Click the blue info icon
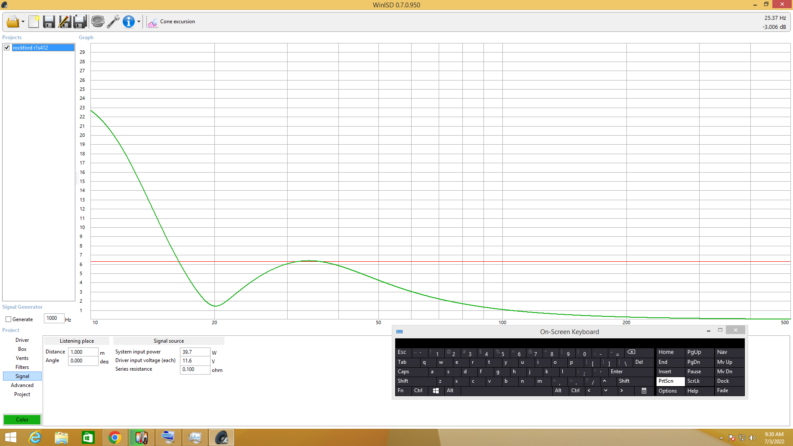Image resolution: width=793 pixels, height=446 pixels. [128, 22]
